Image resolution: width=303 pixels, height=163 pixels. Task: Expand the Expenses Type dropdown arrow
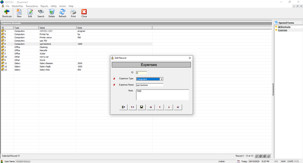[x=161, y=79]
